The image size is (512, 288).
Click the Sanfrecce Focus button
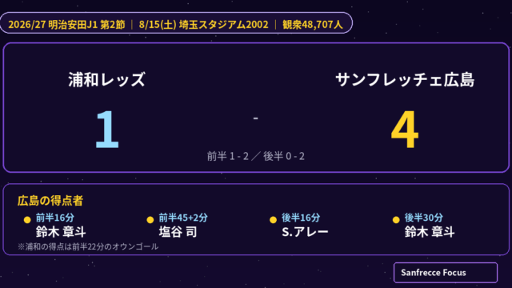tap(446, 272)
